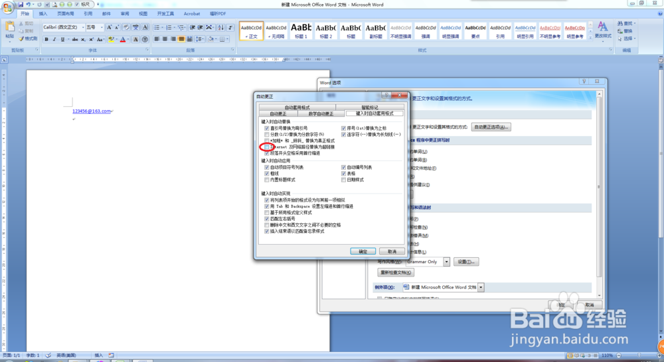The height and width of the screenshot is (362, 664).
Task: Toggle automatic bulleted lists (自动项目符号列表)
Action: coord(267,168)
